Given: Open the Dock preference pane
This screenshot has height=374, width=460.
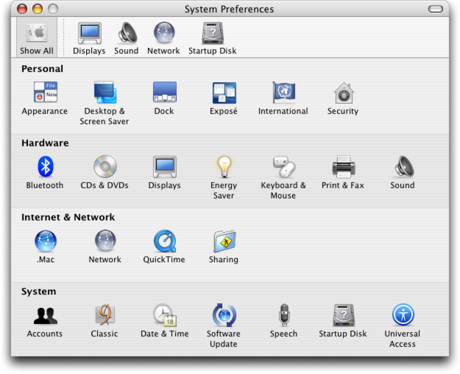Looking at the screenshot, I should click(164, 98).
